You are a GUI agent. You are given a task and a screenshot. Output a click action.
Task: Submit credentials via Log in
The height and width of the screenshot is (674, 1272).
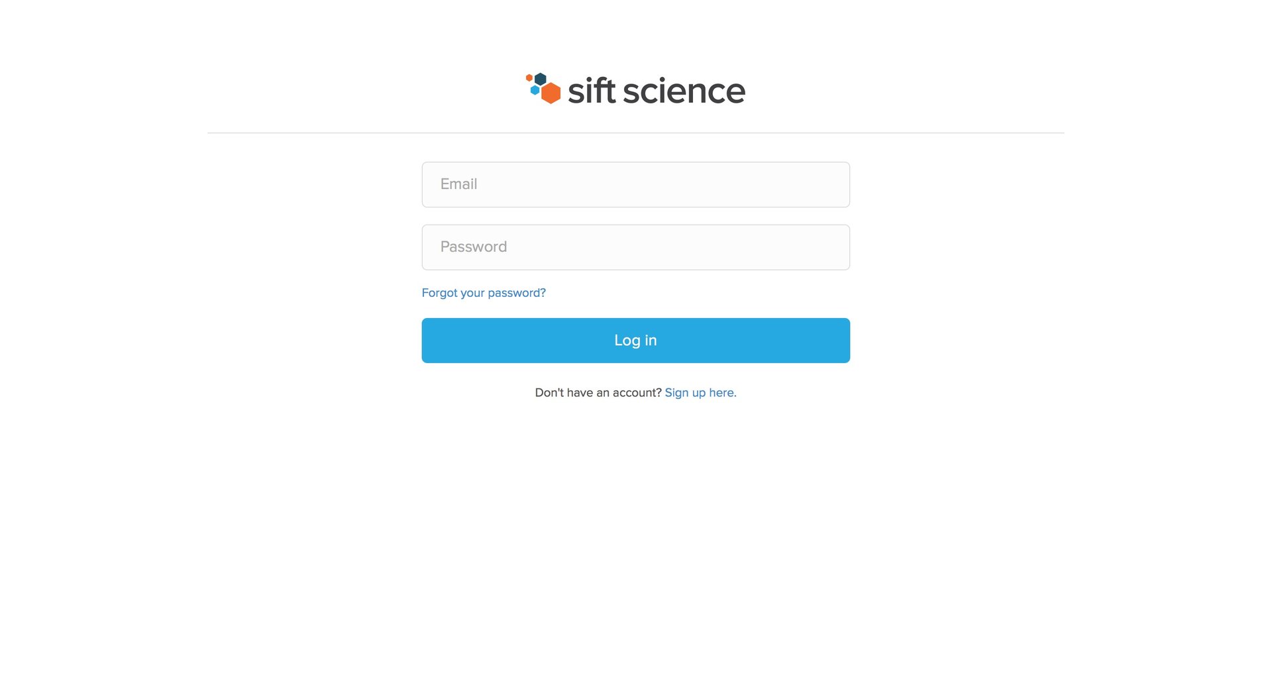tap(635, 340)
